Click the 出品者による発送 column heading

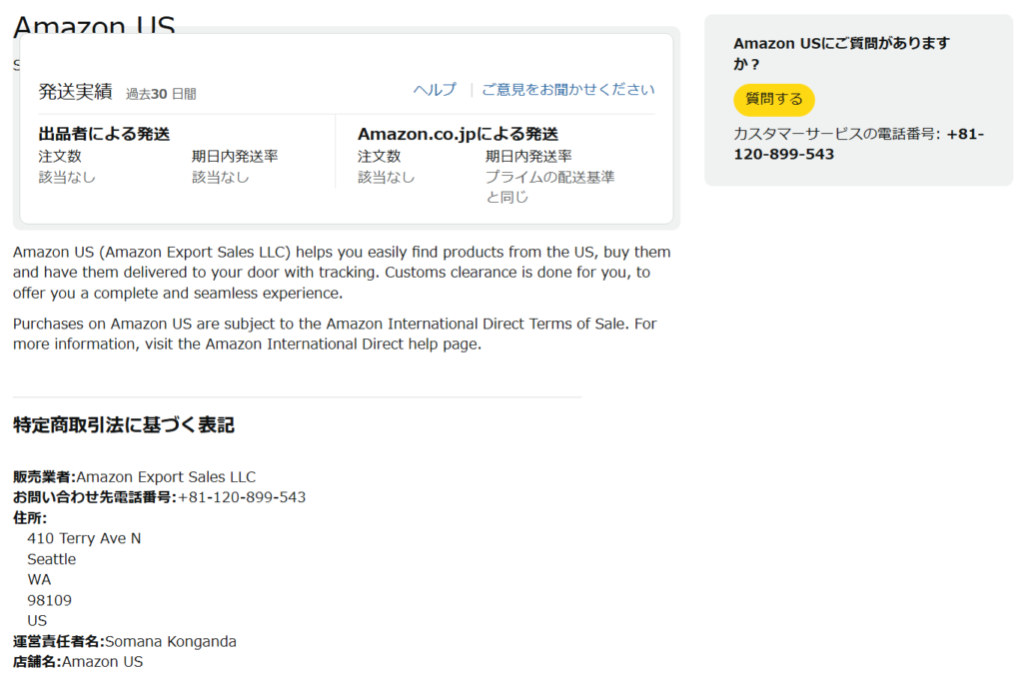click(104, 134)
